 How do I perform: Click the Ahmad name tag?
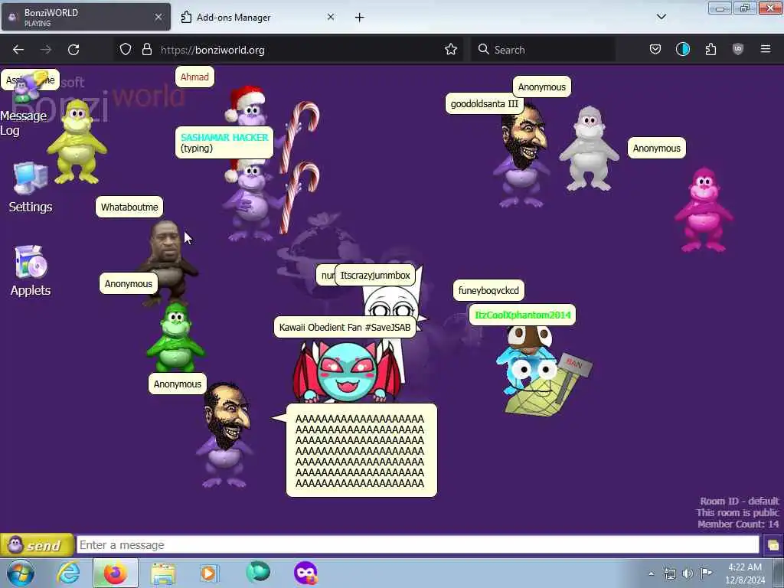click(194, 77)
